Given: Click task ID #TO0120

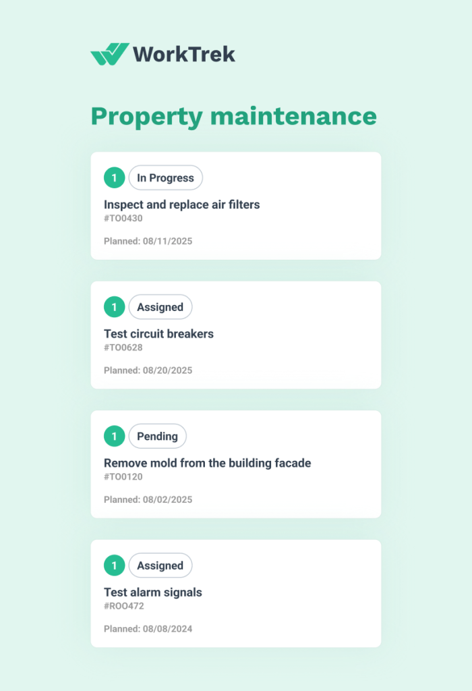Looking at the screenshot, I should tap(123, 477).
